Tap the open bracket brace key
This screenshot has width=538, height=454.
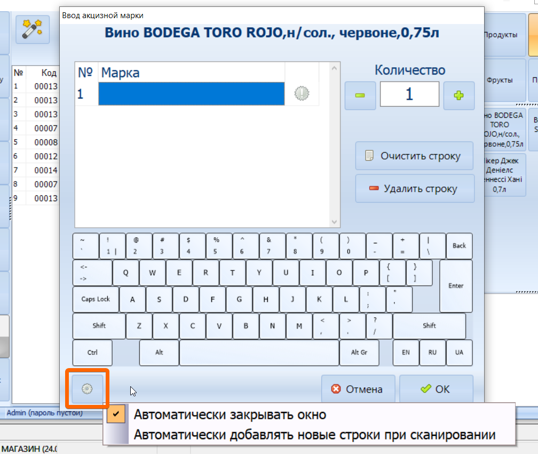click(392, 273)
